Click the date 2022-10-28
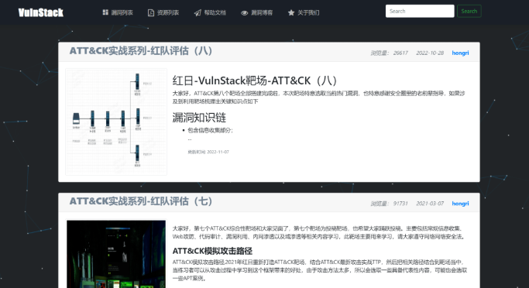 430,53
